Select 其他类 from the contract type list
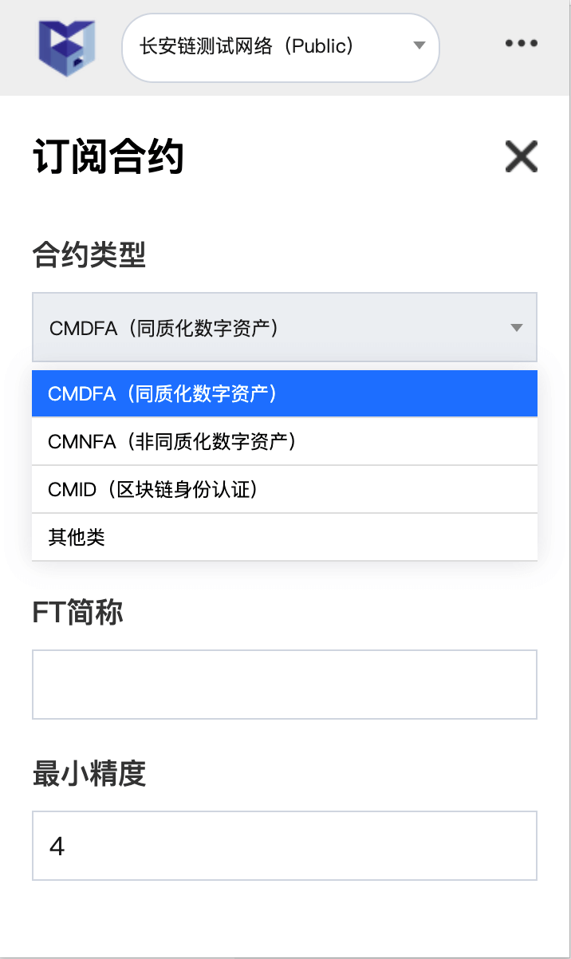This screenshot has width=571, height=959. click(285, 537)
